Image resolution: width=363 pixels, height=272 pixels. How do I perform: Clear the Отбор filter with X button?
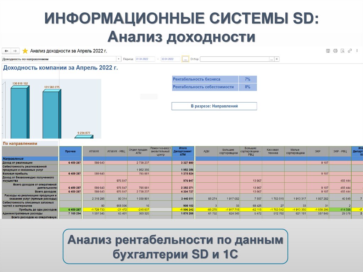click(277, 59)
